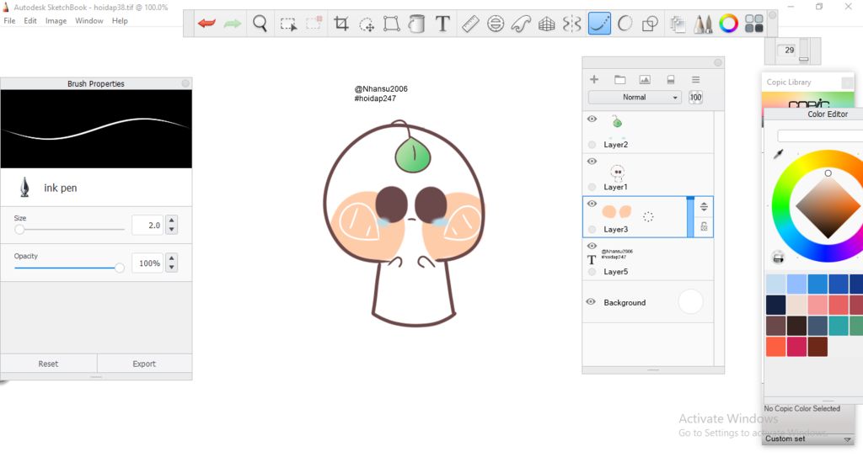Viewport: 863px width, 457px height.
Task: Open the Perspective Guides tool
Action: (x=546, y=24)
